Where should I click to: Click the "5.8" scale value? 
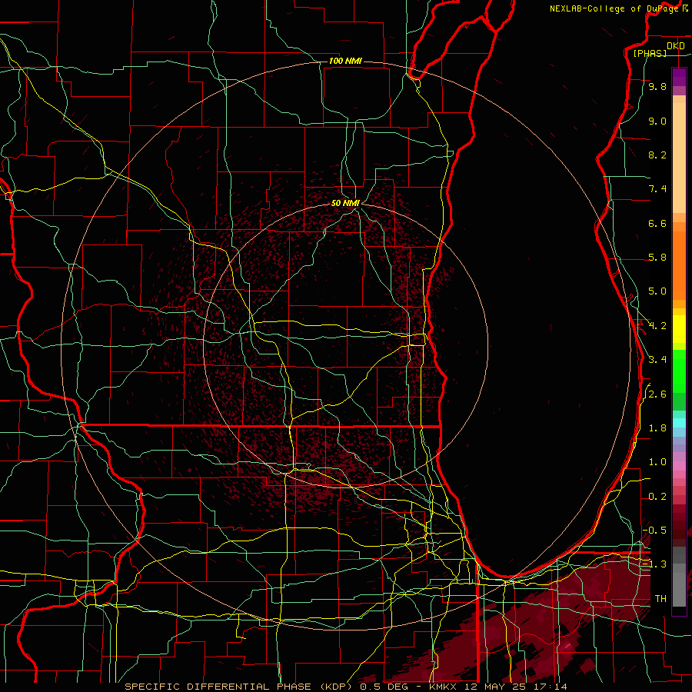tap(657, 258)
